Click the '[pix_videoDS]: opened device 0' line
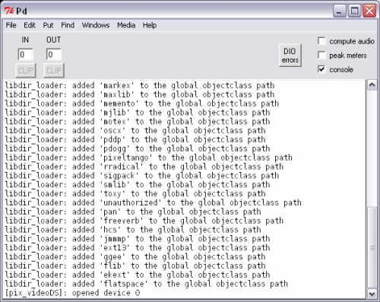Viewport: 380px width, 302px height. (72, 293)
